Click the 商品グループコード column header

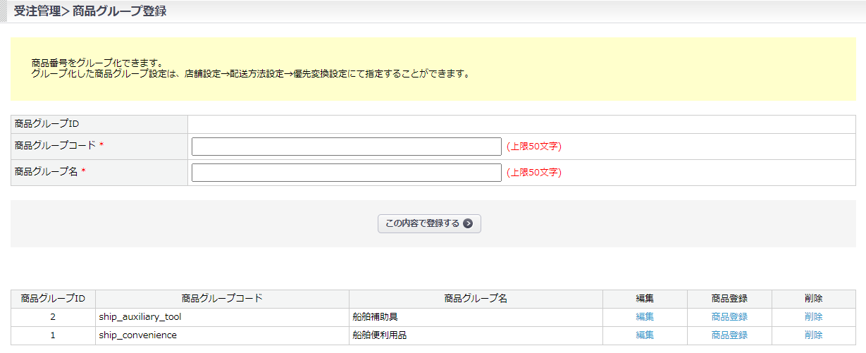click(x=222, y=299)
